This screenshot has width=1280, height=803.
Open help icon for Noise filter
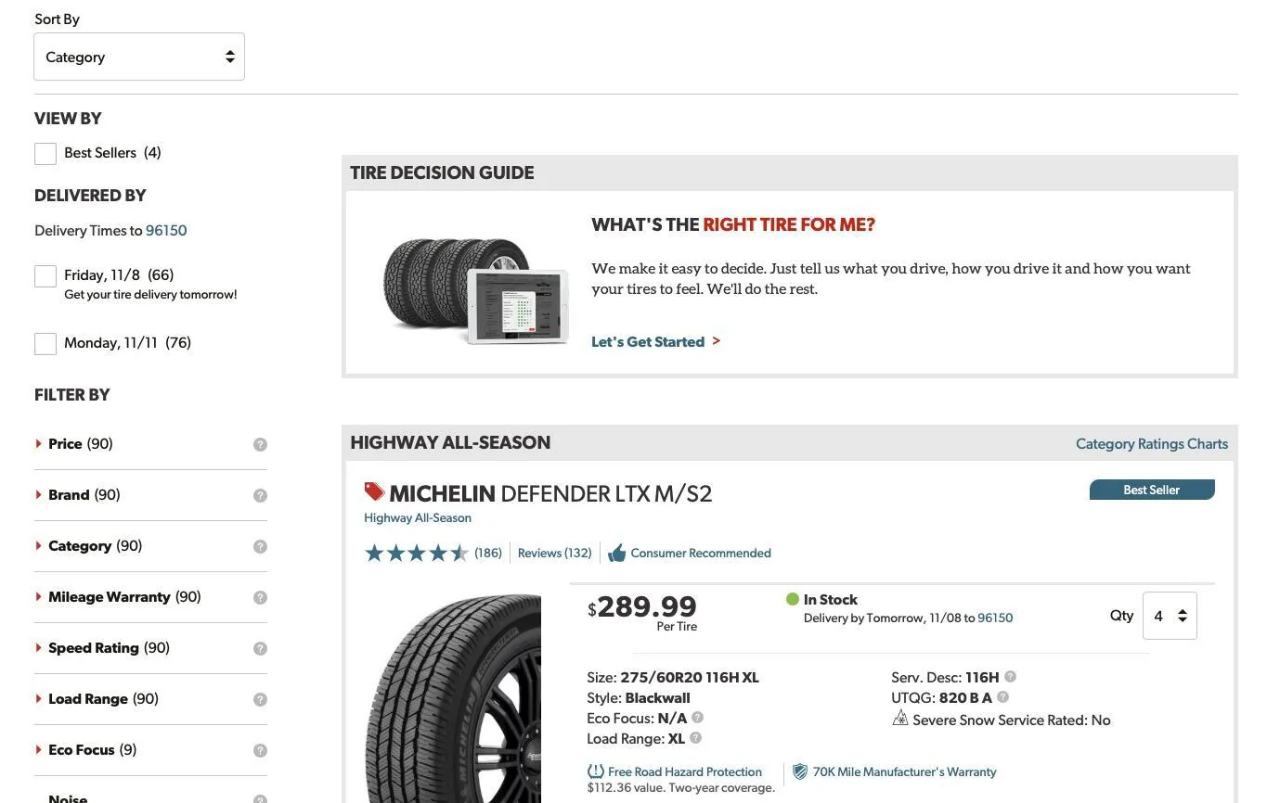260,798
